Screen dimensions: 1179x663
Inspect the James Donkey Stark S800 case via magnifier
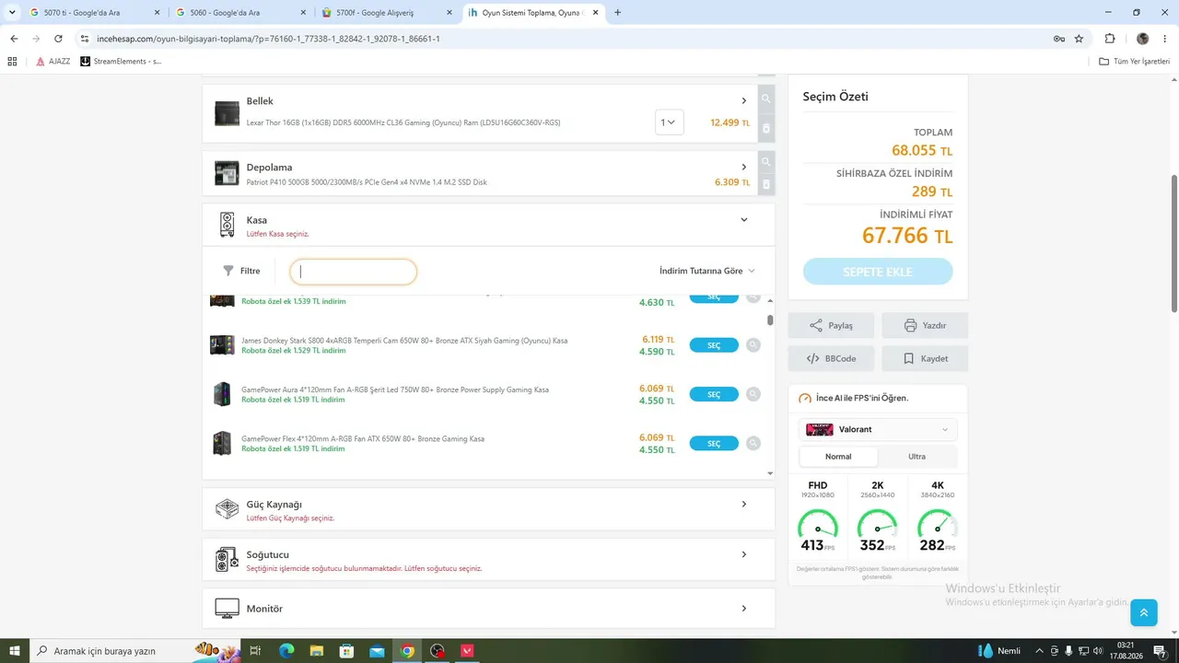(x=753, y=345)
